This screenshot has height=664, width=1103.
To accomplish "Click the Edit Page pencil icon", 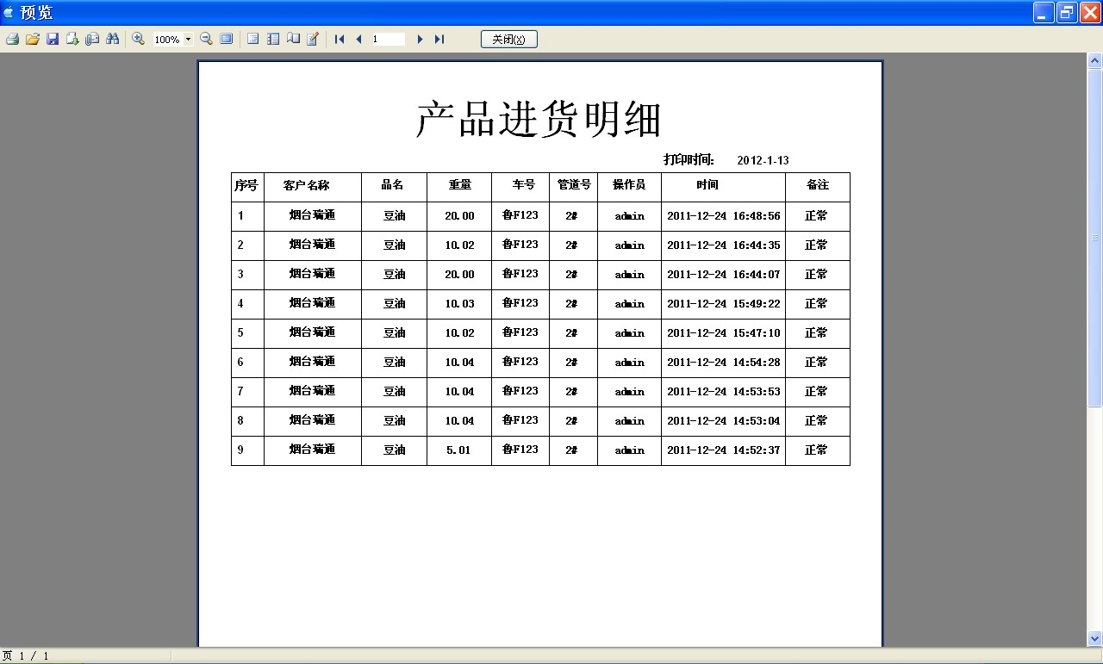I will (313, 39).
